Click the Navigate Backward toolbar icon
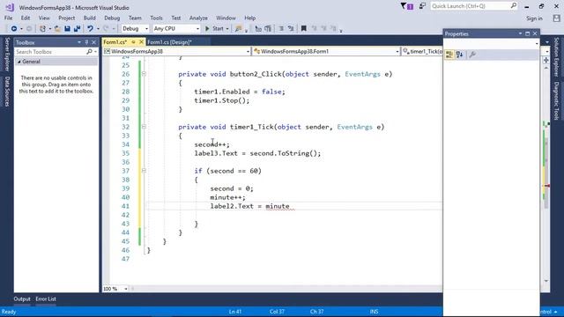 14,29
